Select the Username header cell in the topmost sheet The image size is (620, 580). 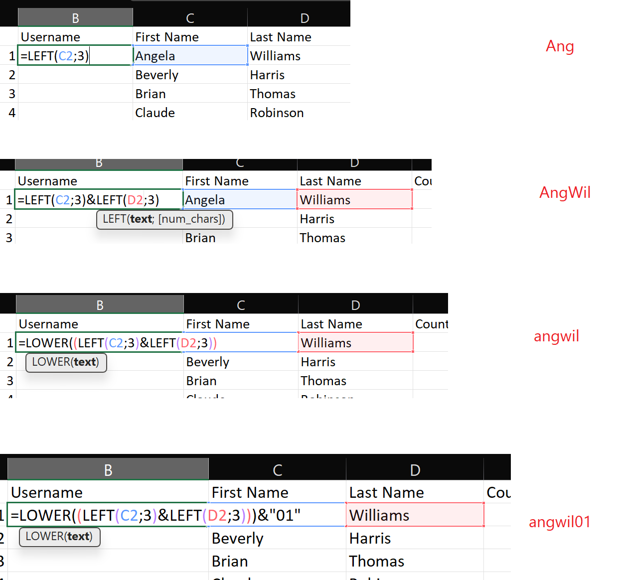click(75, 36)
